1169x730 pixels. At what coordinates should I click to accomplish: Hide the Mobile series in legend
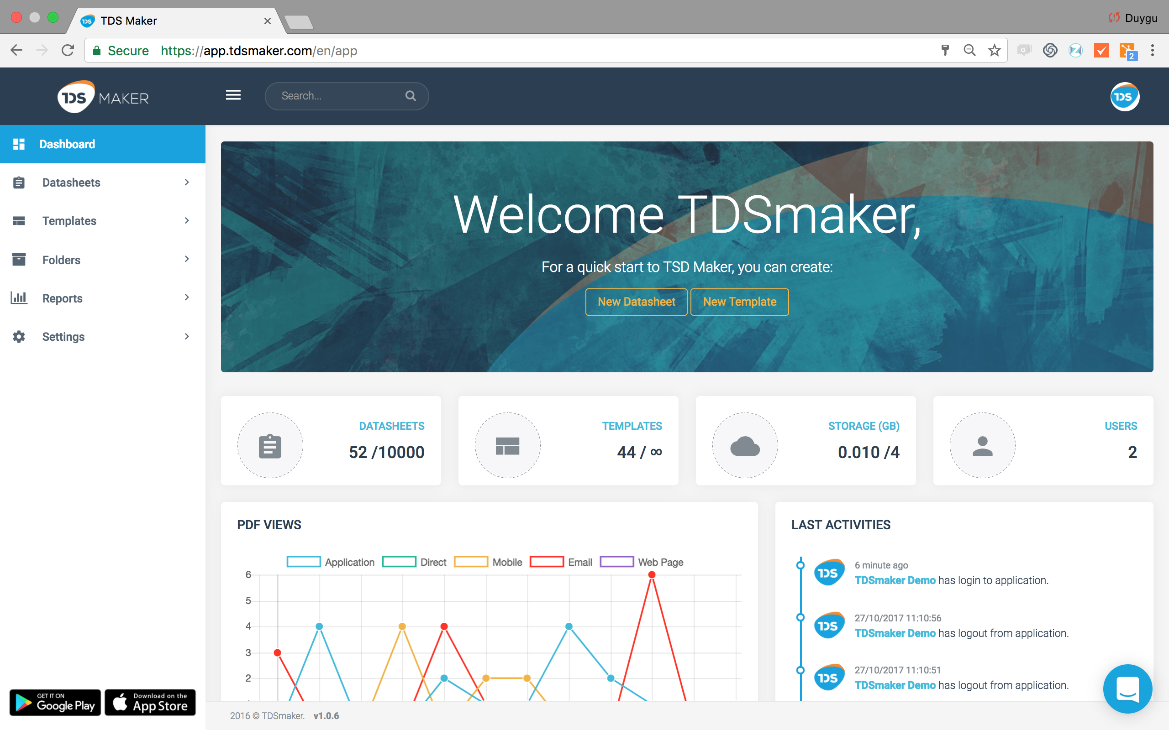pyautogui.click(x=488, y=562)
